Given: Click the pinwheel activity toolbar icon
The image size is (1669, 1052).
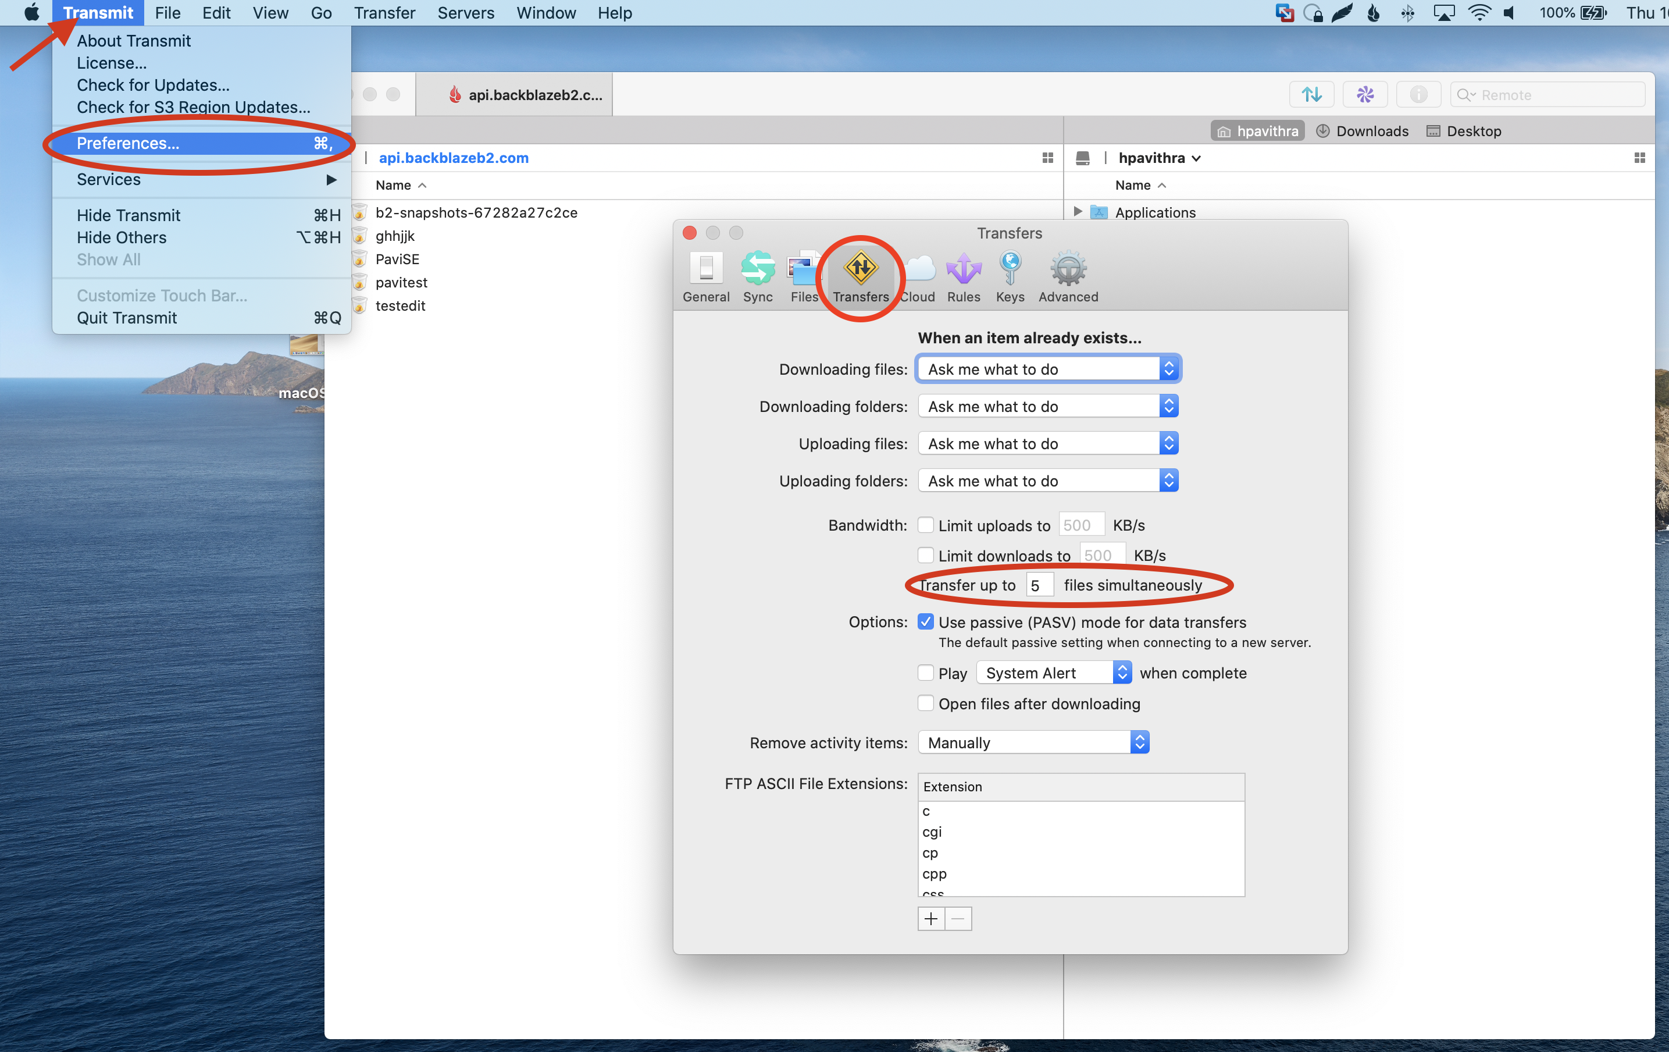Looking at the screenshot, I should (x=1365, y=94).
